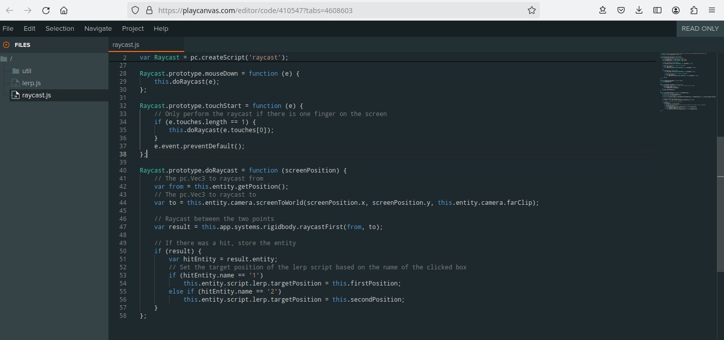This screenshot has width=724, height=340.
Task: Expand the util folder
Action: pyautogui.click(x=27, y=71)
